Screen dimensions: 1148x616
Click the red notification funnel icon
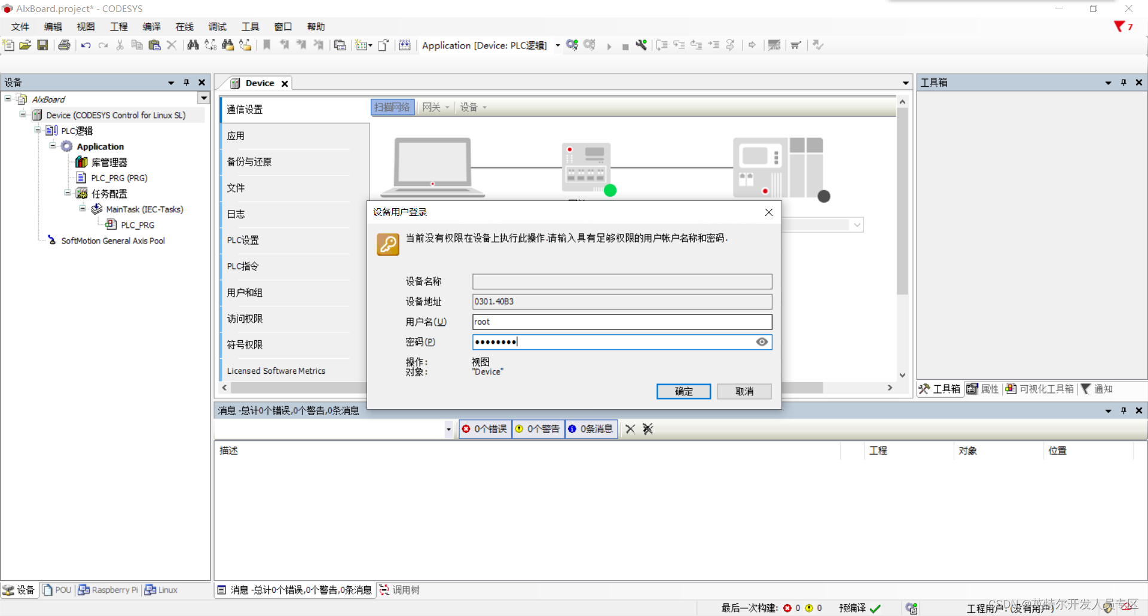(x=1119, y=26)
